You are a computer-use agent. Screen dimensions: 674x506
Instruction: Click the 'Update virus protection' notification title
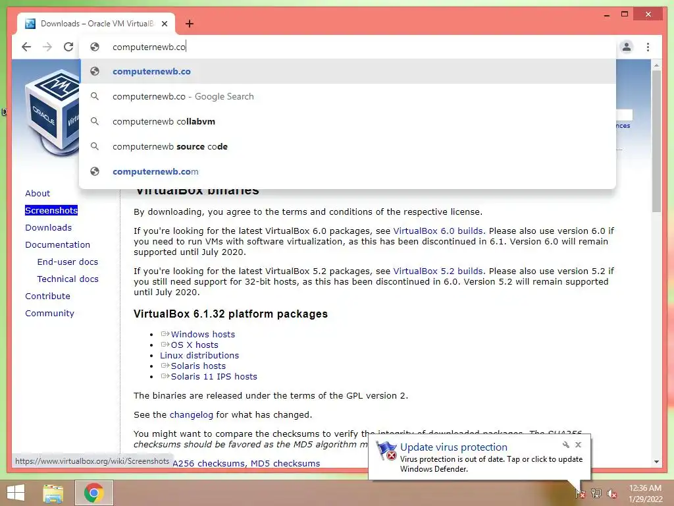(x=454, y=447)
